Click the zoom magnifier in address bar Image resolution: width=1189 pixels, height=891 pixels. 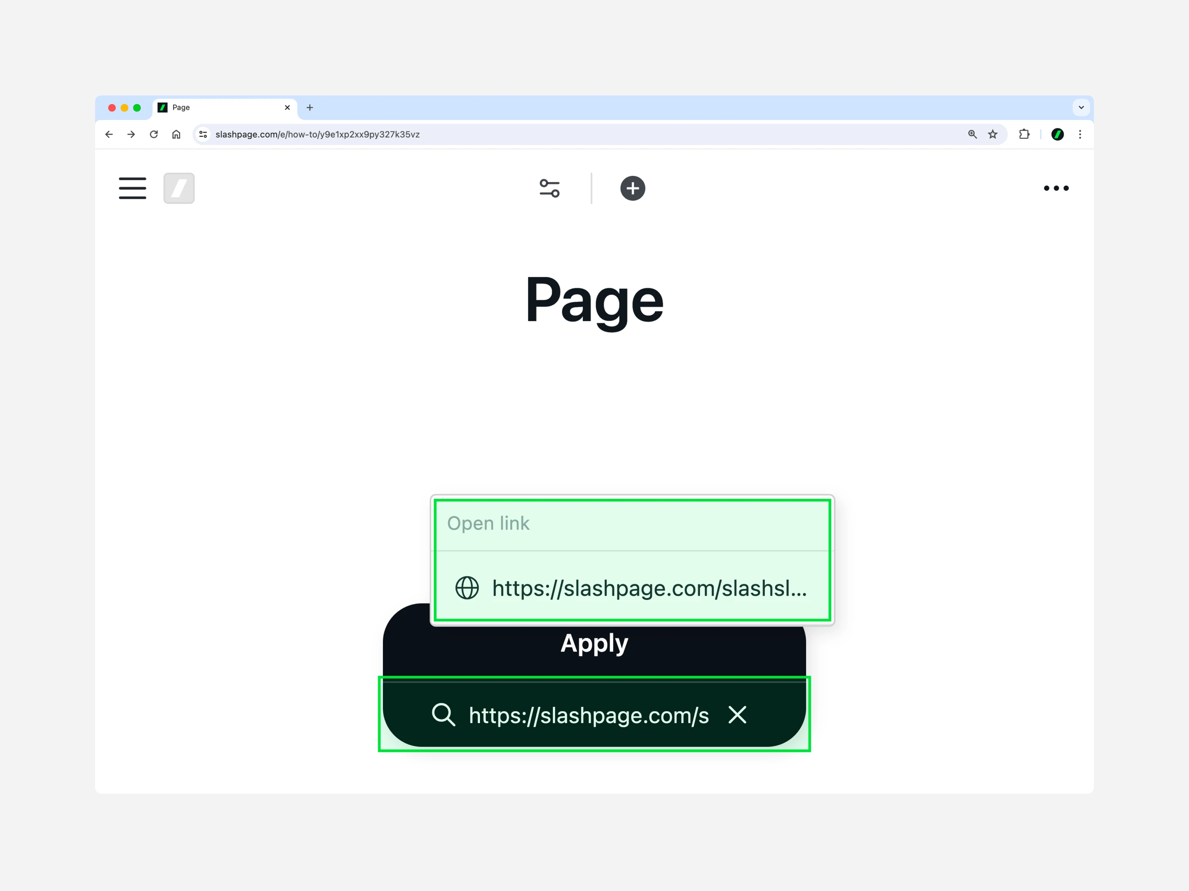coord(972,134)
